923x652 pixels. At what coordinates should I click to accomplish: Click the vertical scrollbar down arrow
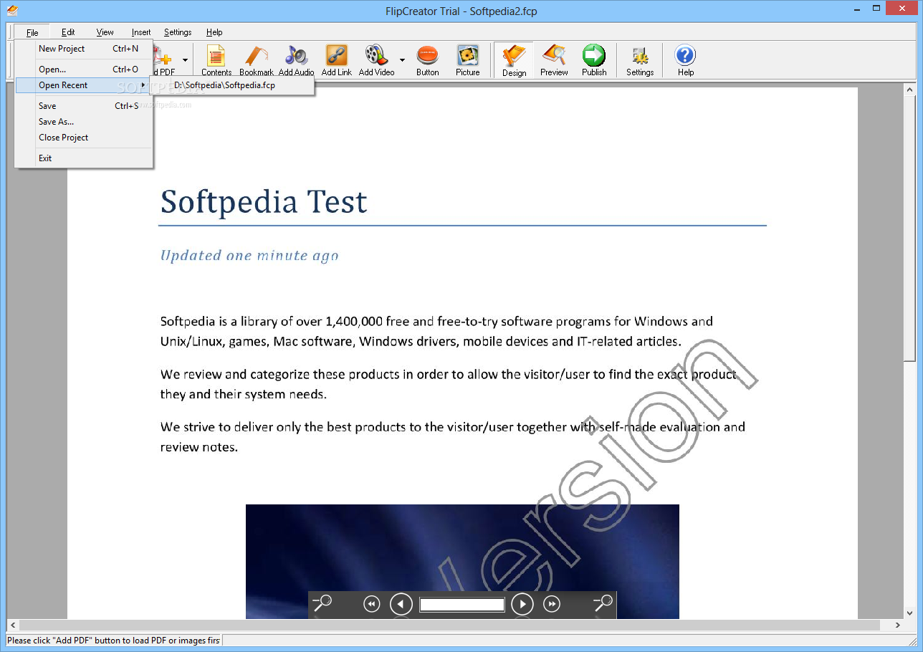pos(909,613)
